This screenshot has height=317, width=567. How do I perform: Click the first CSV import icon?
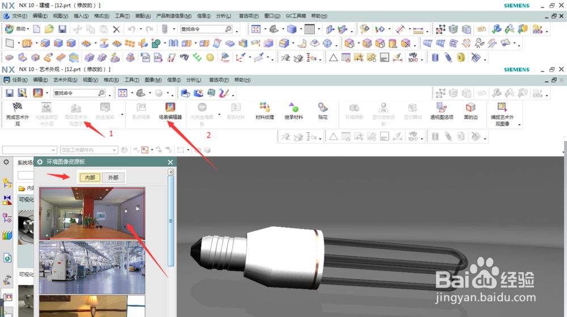[x=145, y=57]
